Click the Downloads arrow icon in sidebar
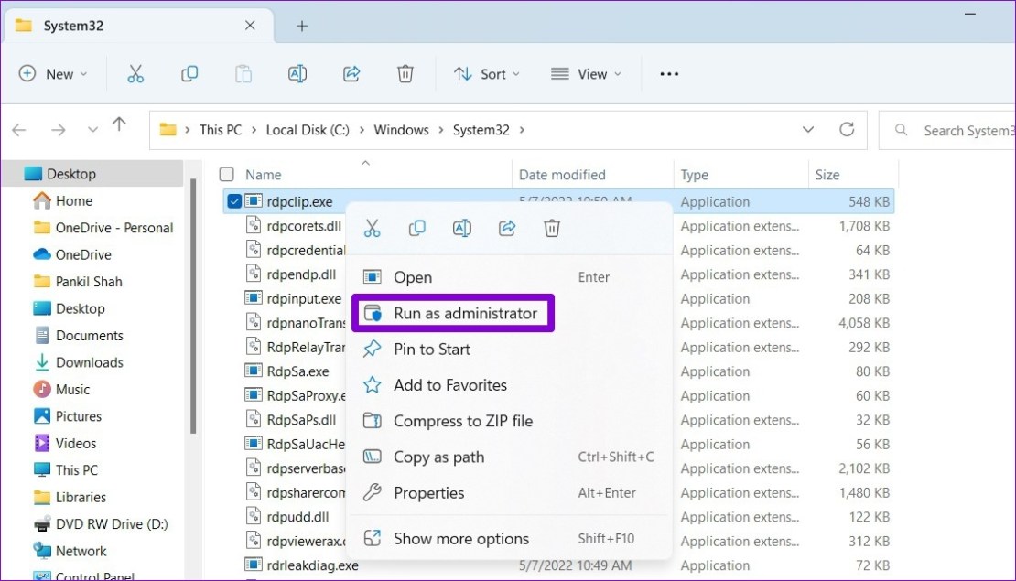 (x=42, y=362)
